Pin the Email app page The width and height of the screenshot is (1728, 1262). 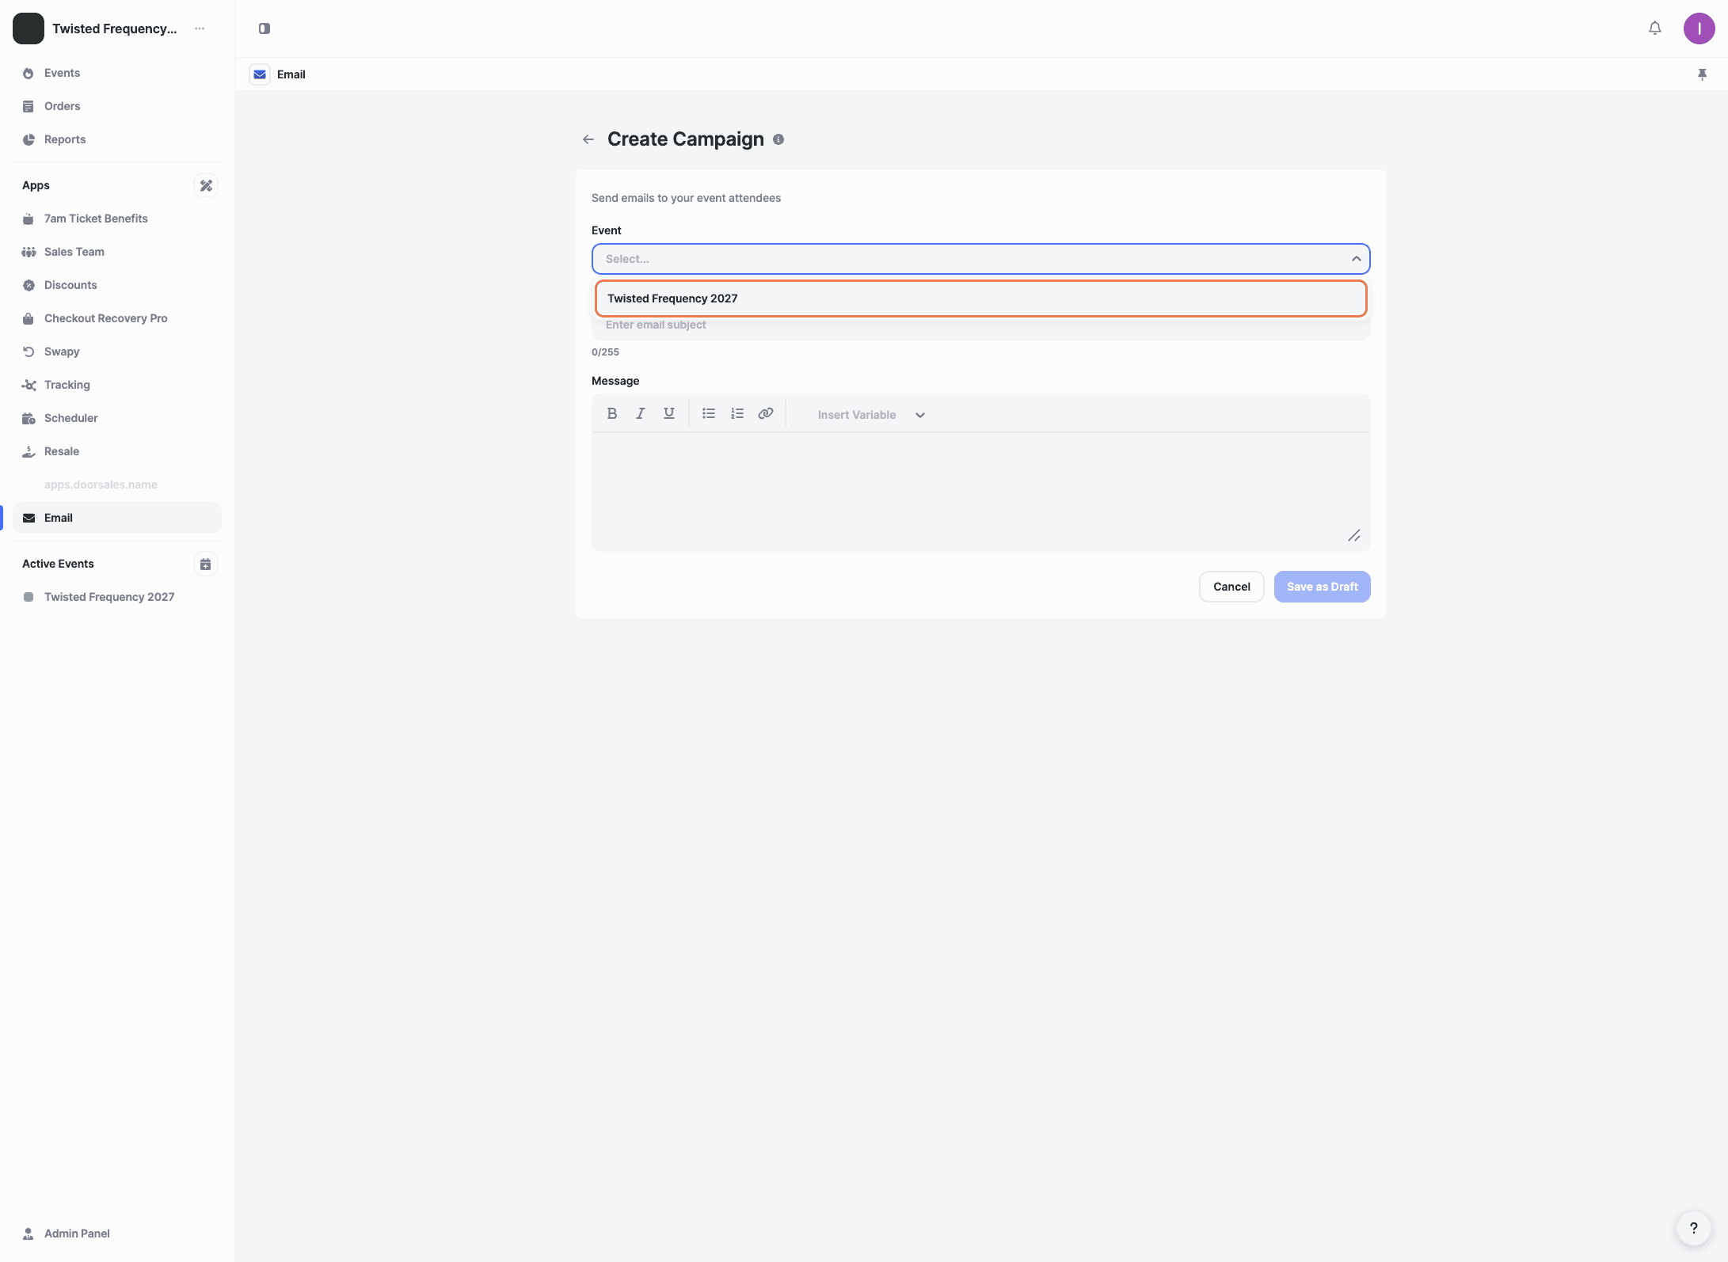[1702, 74]
